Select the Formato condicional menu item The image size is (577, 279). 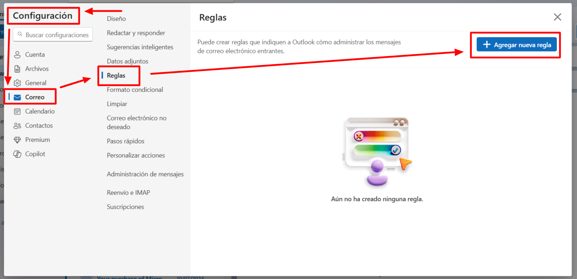135,90
